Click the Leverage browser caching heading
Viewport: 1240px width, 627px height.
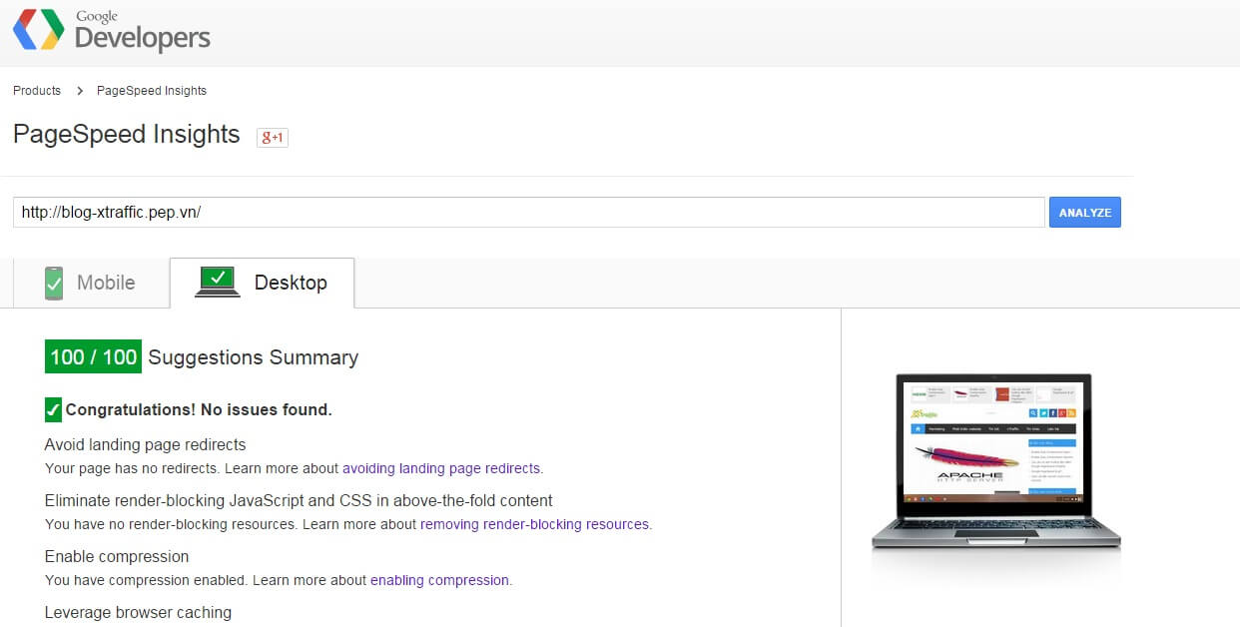138,612
